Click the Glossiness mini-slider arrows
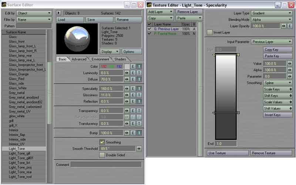296x185 pixels. (127, 95)
